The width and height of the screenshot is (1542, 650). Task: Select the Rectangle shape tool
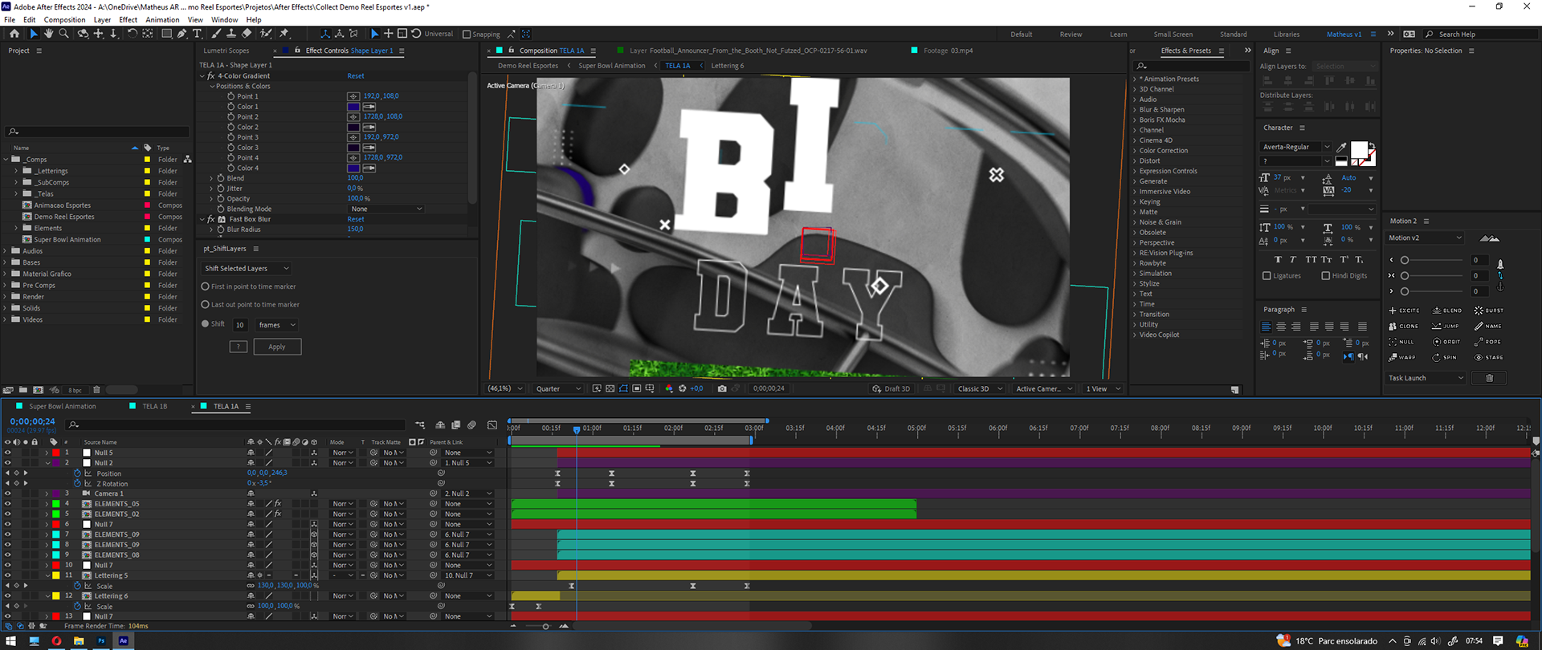[x=166, y=34]
